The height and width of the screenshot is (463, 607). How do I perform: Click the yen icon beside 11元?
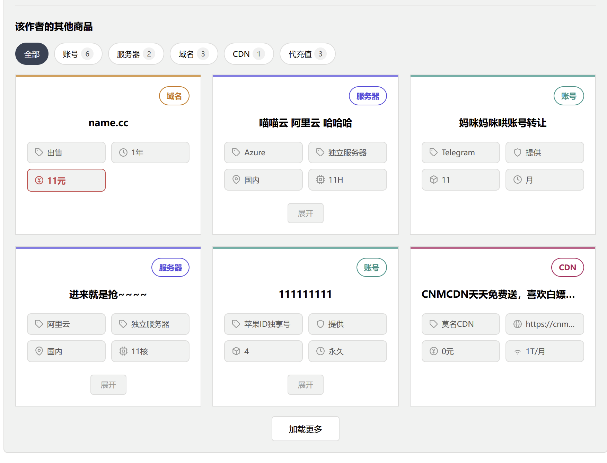pos(39,180)
